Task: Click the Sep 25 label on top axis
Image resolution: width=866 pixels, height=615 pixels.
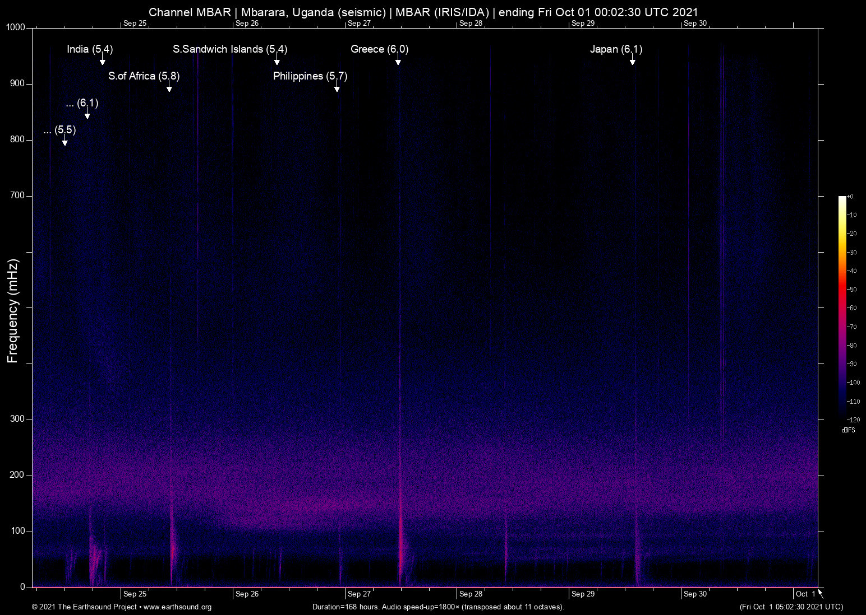Action: [135, 23]
